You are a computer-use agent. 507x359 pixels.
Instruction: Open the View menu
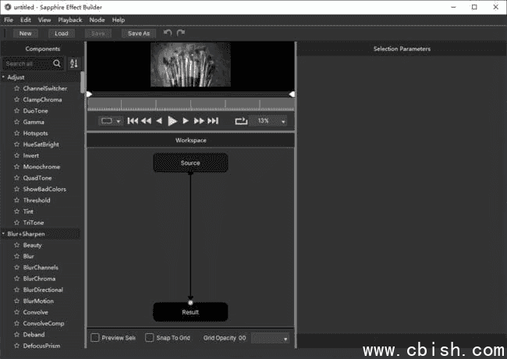point(44,20)
